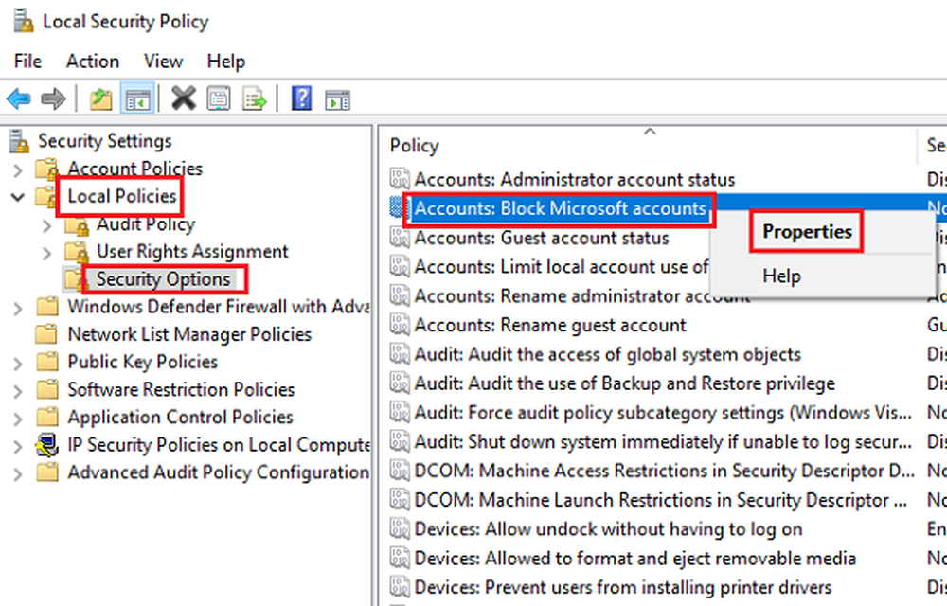Image resolution: width=947 pixels, height=606 pixels.
Task: Select Network List Manager Policies
Action: [189, 334]
